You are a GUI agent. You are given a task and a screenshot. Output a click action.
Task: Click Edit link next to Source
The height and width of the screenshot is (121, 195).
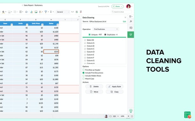pos(124,22)
